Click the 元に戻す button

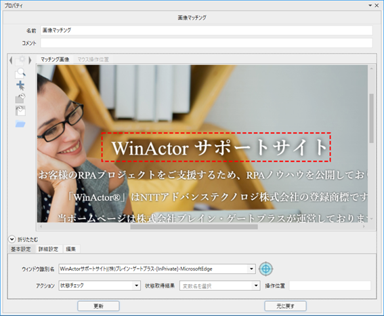pos(285,306)
